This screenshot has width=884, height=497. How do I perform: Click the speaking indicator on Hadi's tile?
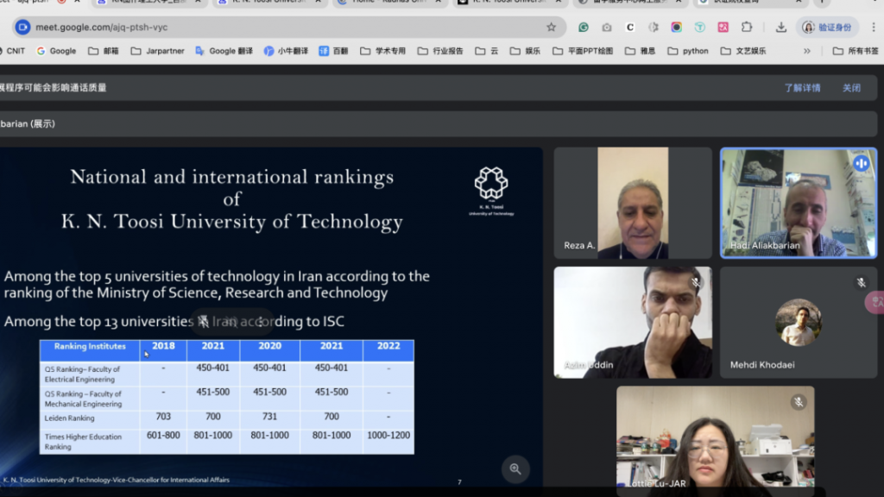pos(861,163)
